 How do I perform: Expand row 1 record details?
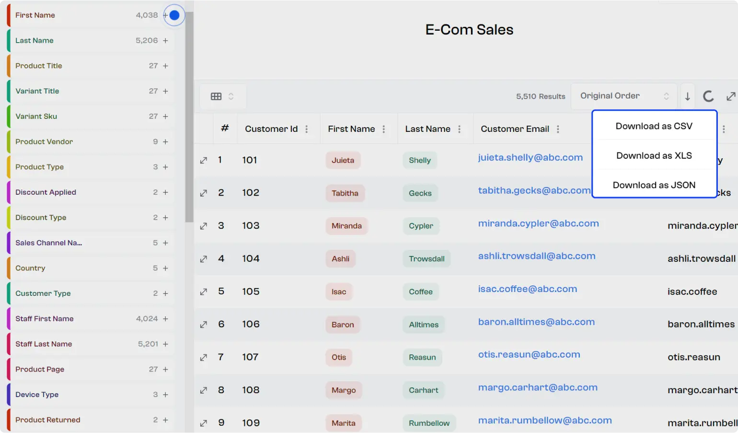[x=204, y=160]
